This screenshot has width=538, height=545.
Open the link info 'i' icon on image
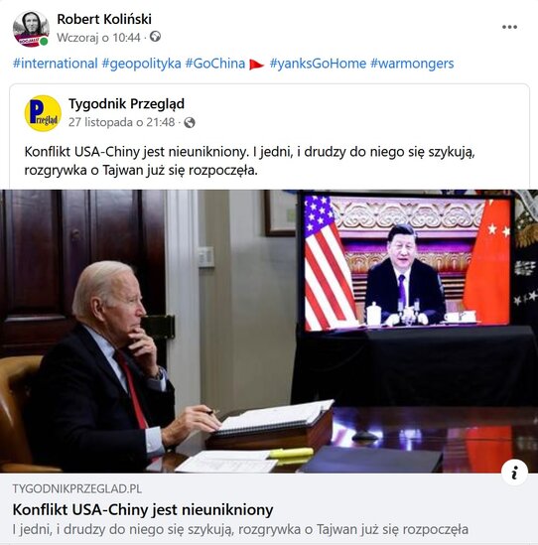click(x=514, y=473)
